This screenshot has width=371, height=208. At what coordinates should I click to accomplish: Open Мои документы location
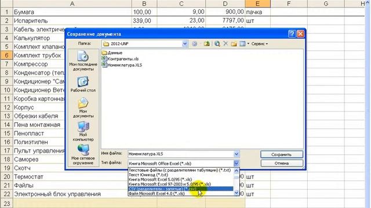pyautogui.click(x=83, y=108)
